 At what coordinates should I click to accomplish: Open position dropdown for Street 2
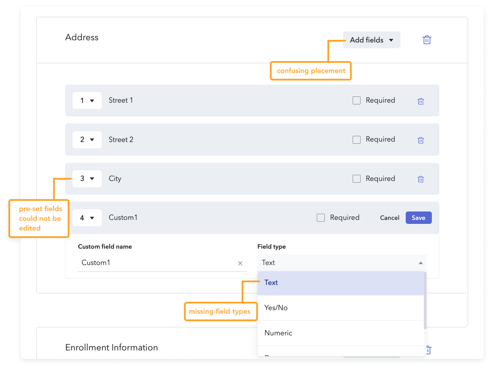pos(87,140)
